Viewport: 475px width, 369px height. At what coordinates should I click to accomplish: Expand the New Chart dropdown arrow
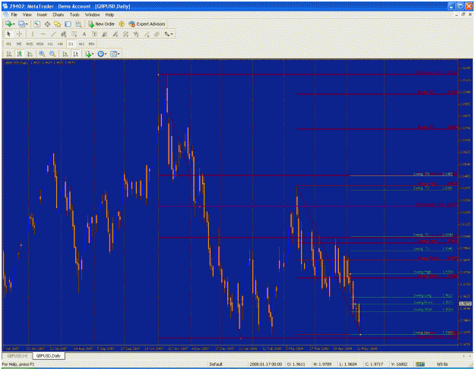14,24
